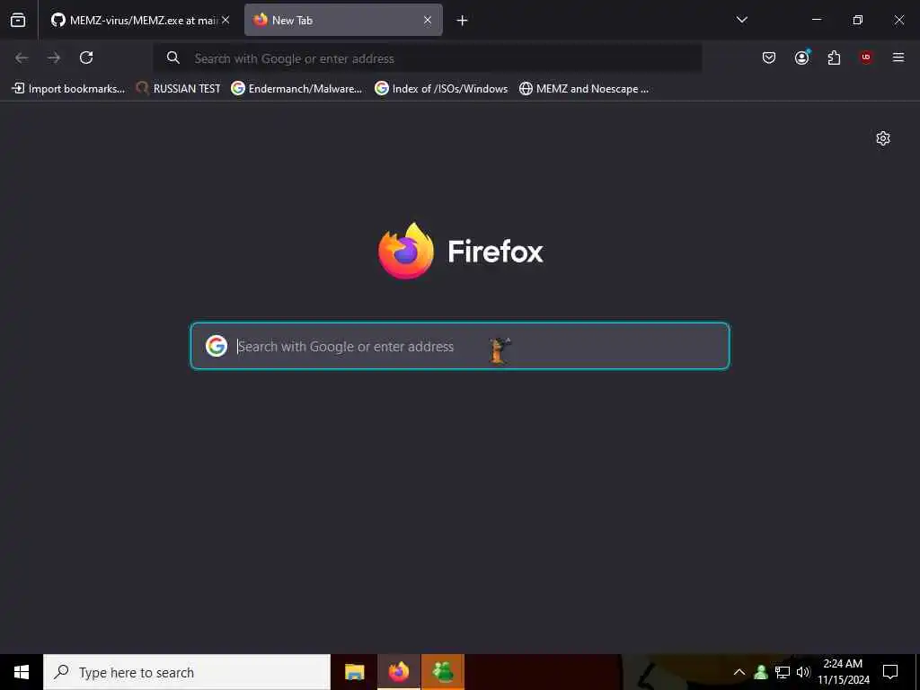
Task: Open the Index of /ISOs/Windows bookmark
Action: click(441, 89)
